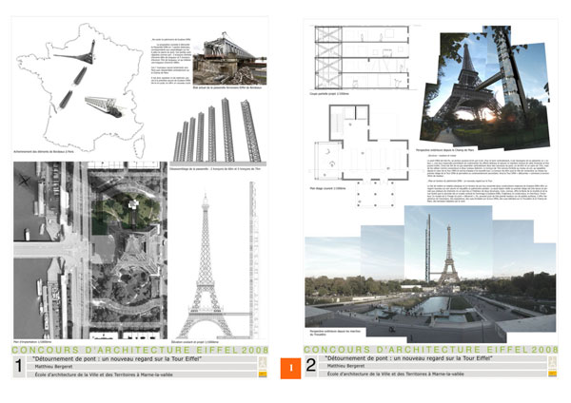
Task: Click the compass north marker on aerial plan
Action: click(x=24, y=180)
